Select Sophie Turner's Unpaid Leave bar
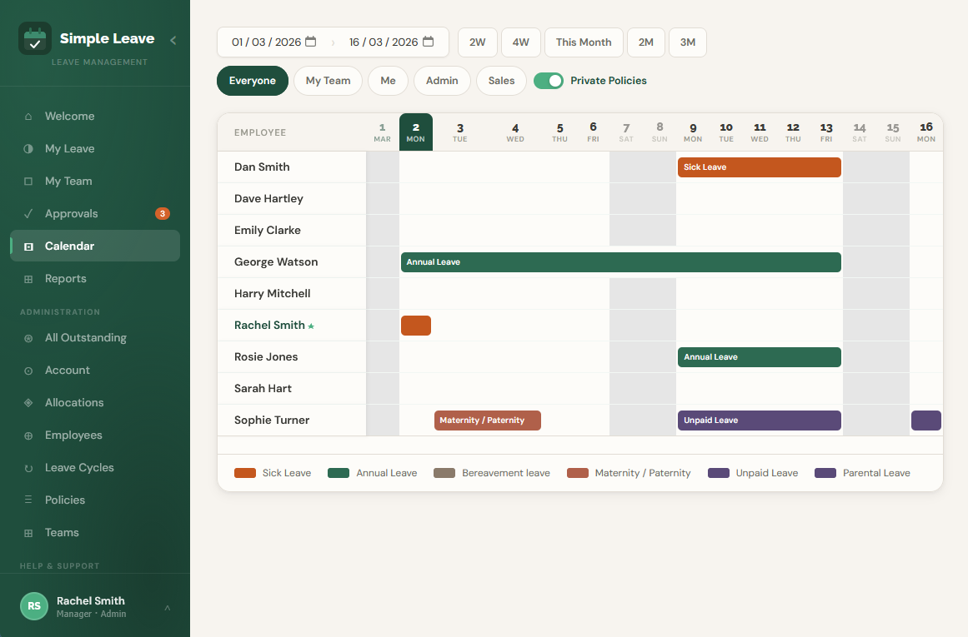 tap(759, 421)
